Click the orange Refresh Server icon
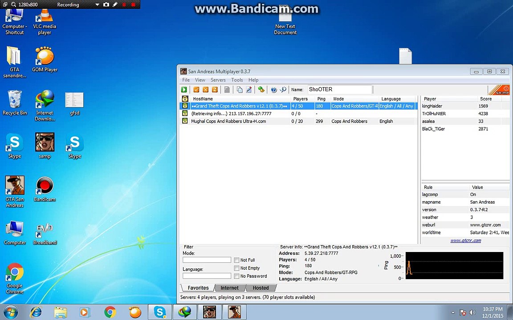The width and height of the screenshot is (513, 320). [x=215, y=89]
